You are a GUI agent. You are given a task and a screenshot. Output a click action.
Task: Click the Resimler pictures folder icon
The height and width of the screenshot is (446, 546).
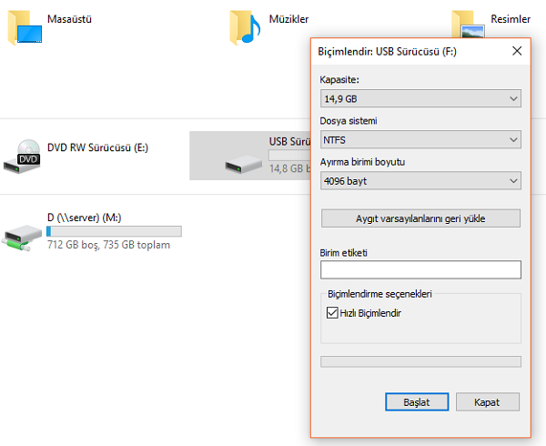pyautogui.click(x=468, y=25)
